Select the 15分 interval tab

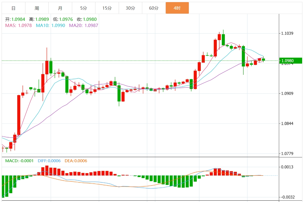[107, 8]
